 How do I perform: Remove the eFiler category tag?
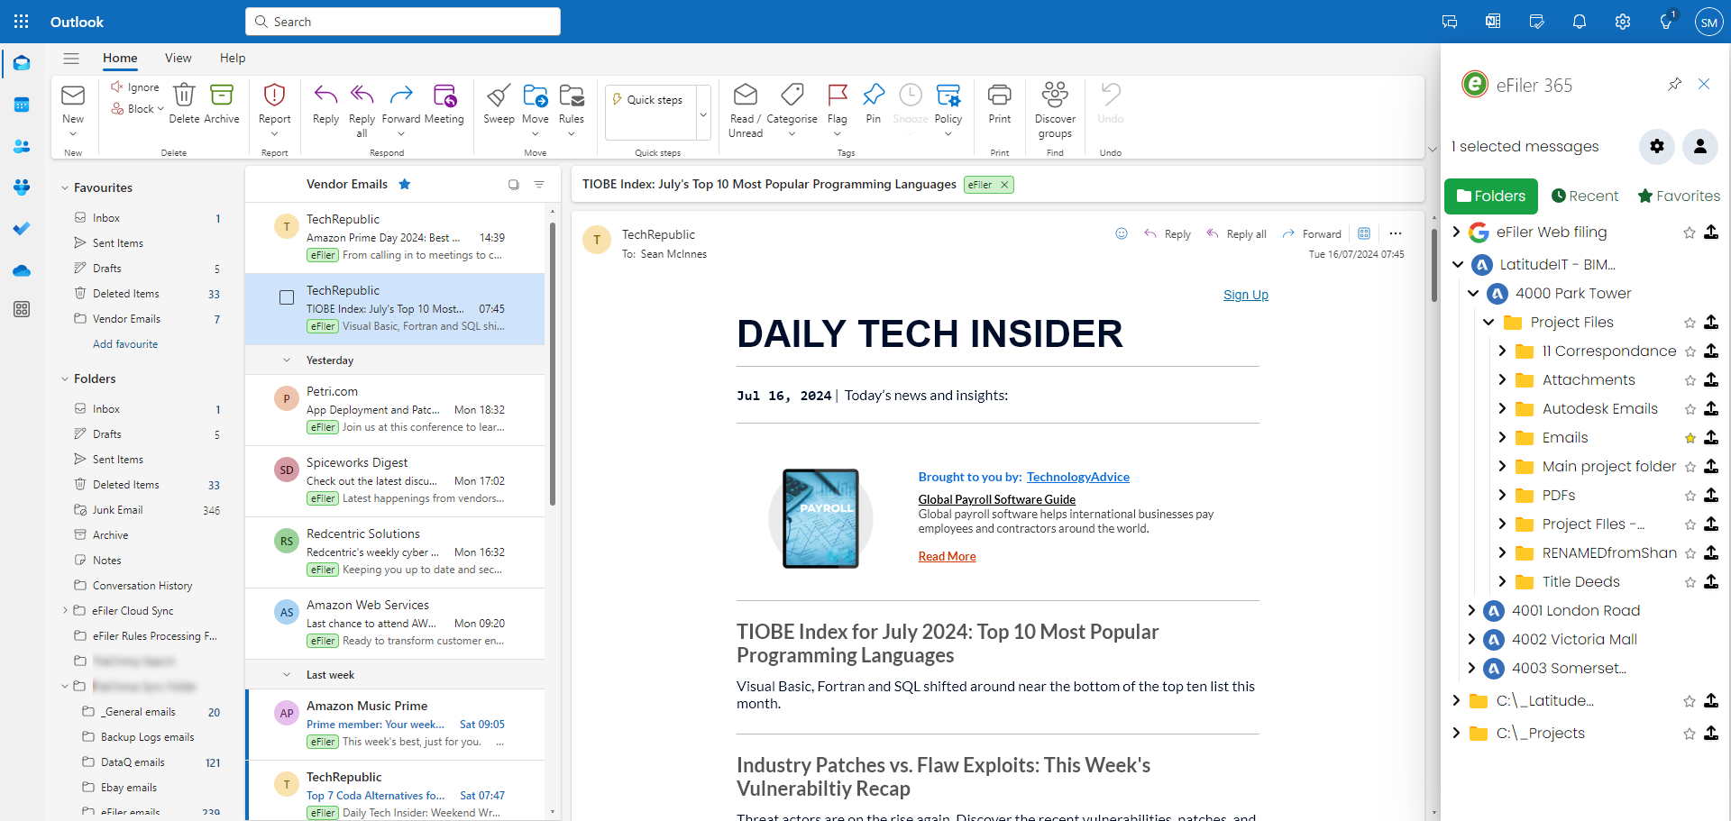[x=1004, y=185]
